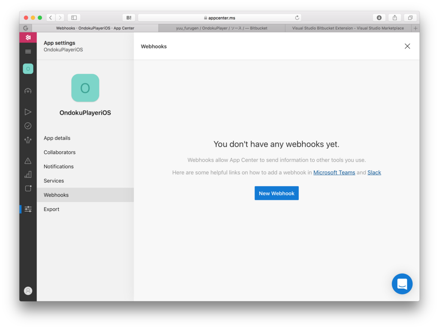The height and width of the screenshot is (329, 439).
Task: Open the Safari share button
Action: (395, 18)
